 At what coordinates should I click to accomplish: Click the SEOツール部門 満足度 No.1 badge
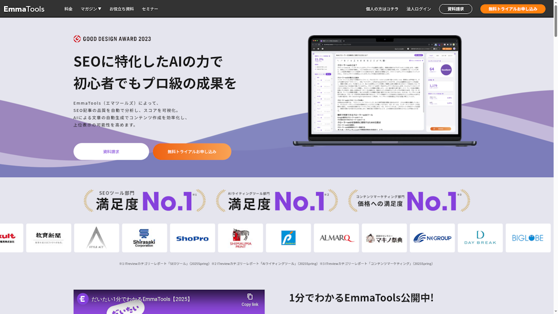144,201
